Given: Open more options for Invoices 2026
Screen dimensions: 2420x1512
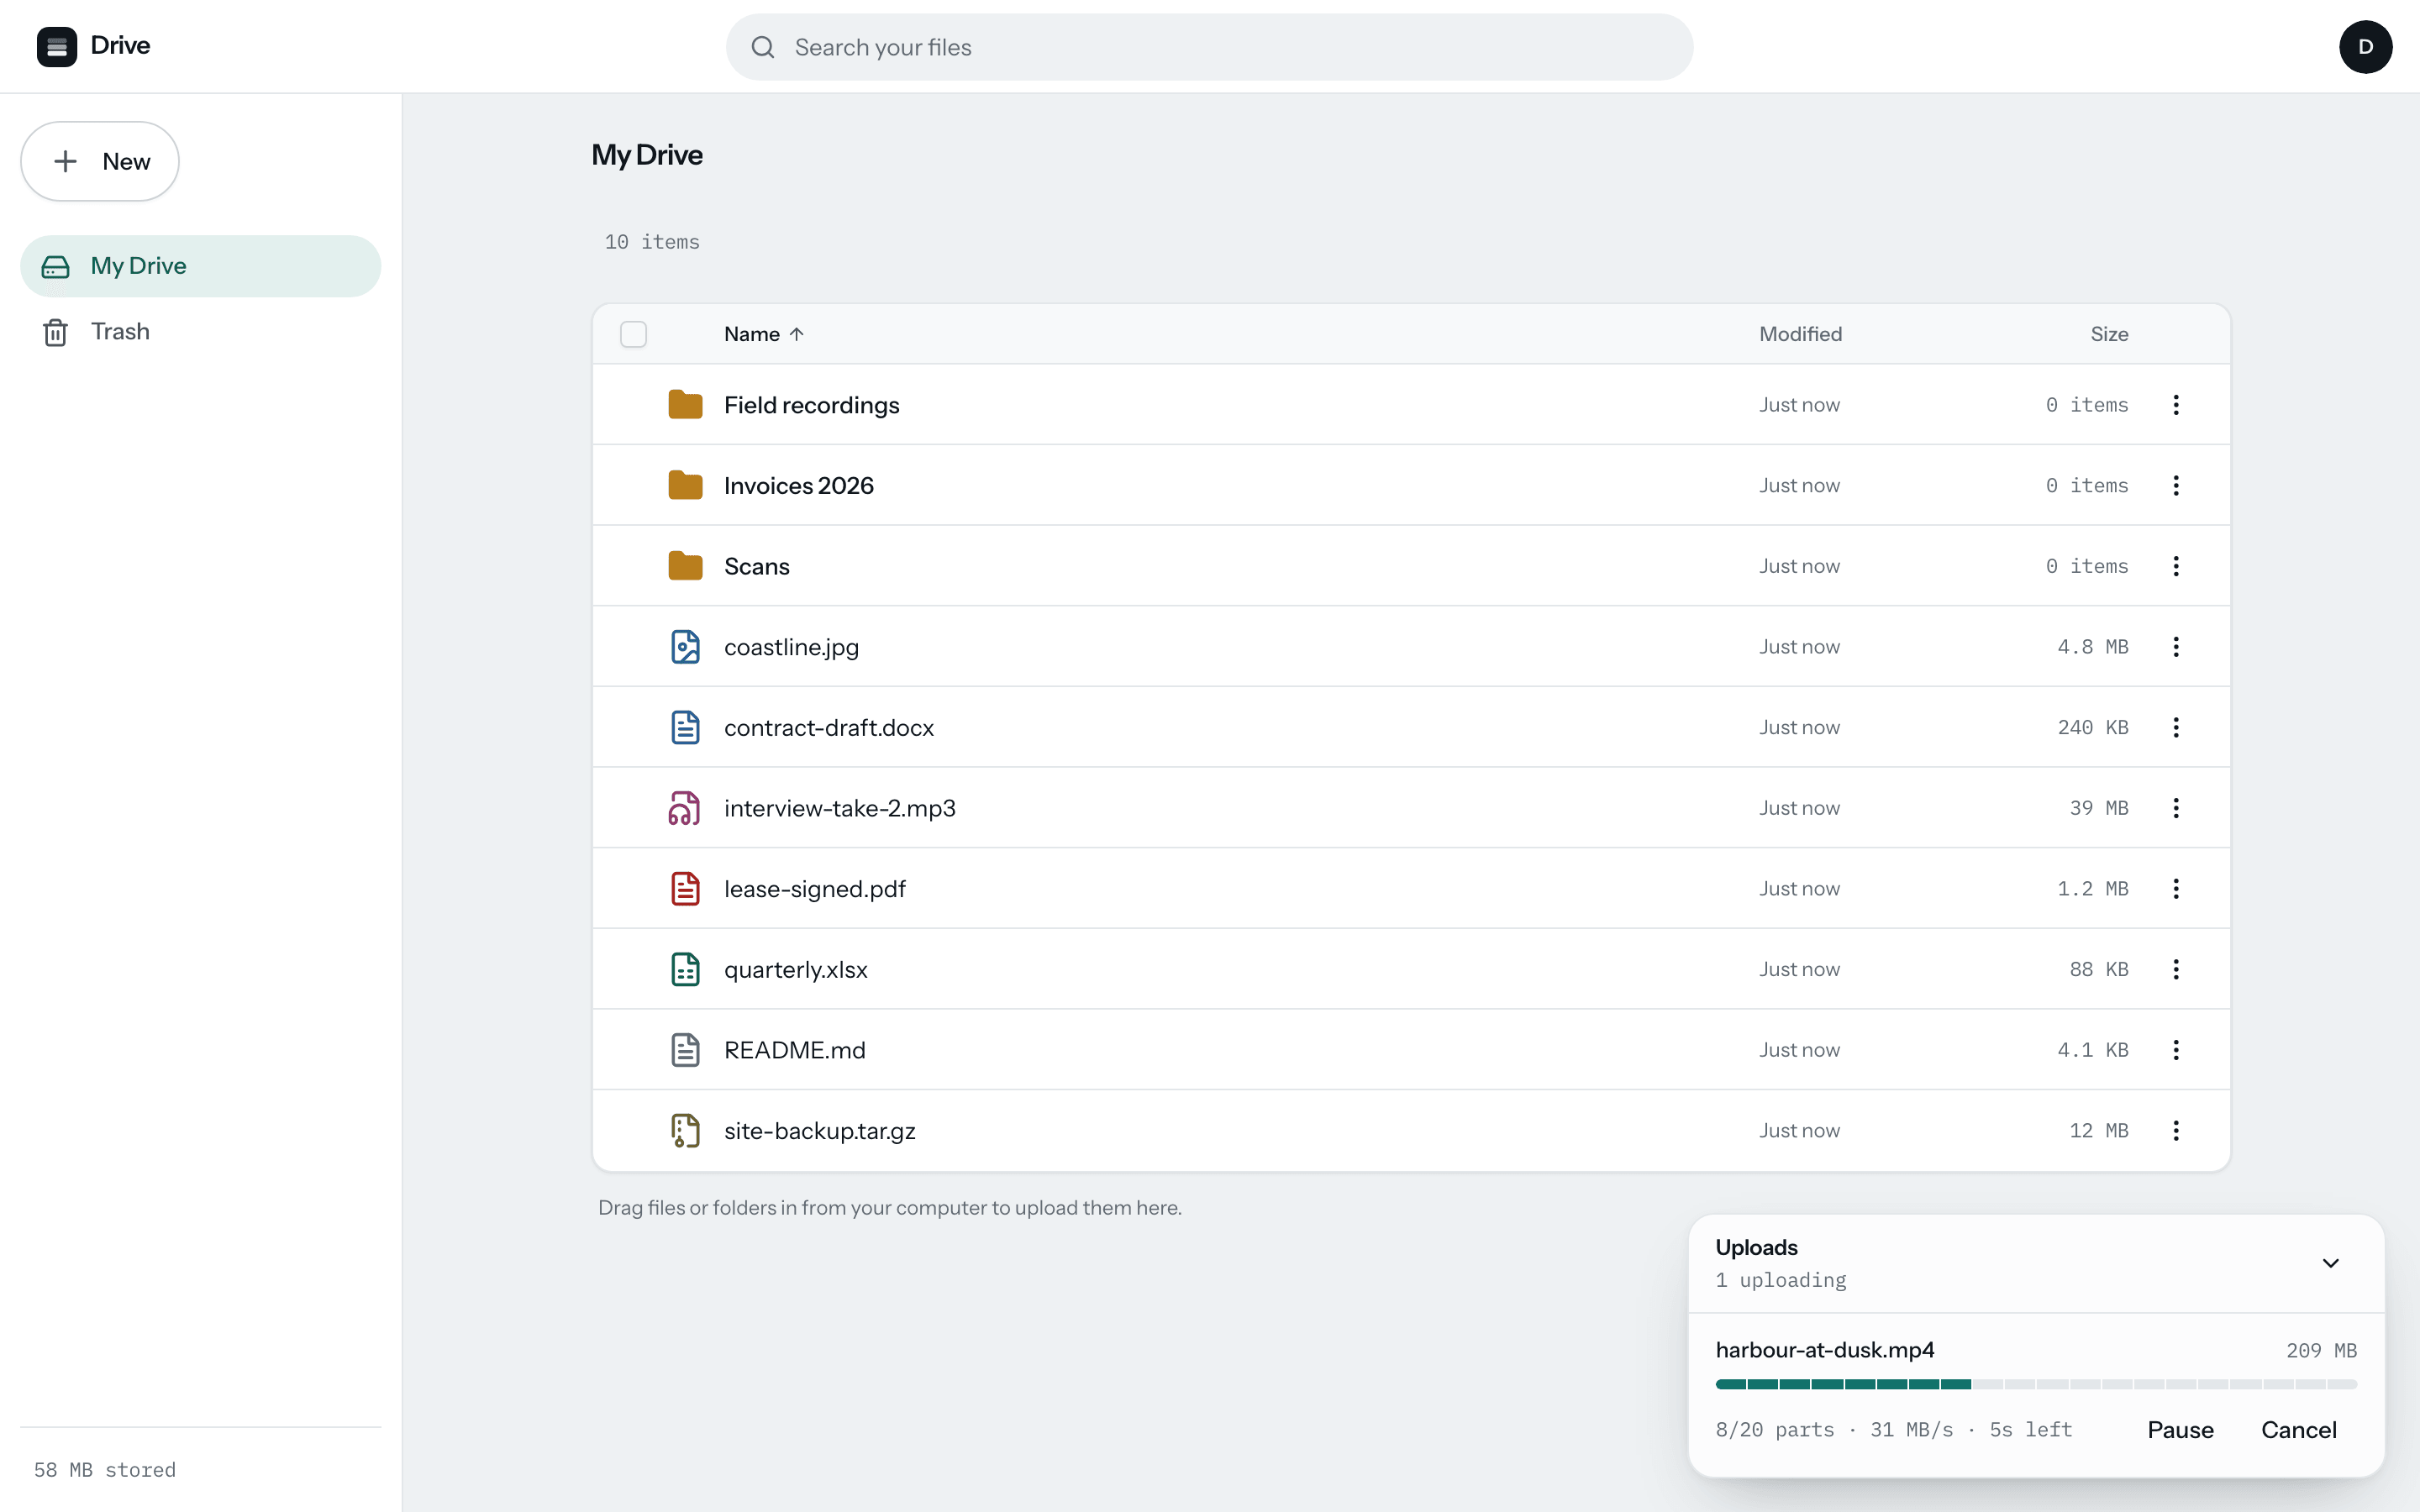Looking at the screenshot, I should tap(2176, 486).
